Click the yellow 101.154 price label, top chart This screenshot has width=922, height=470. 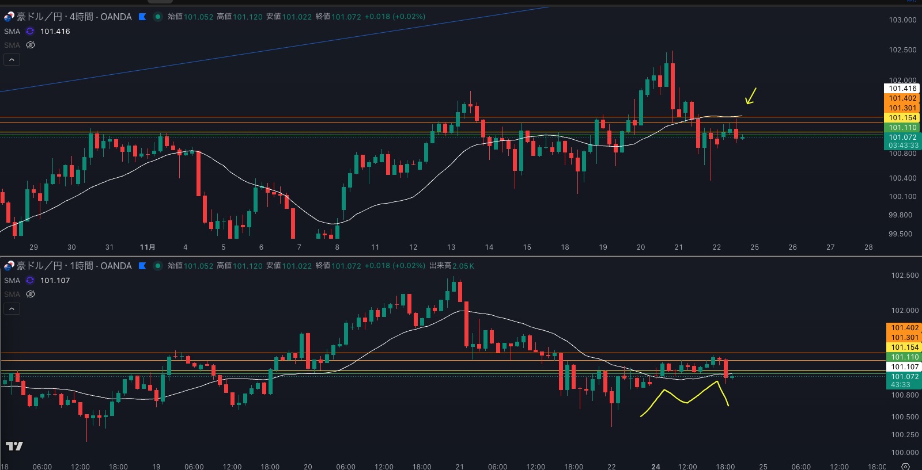click(x=902, y=118)
